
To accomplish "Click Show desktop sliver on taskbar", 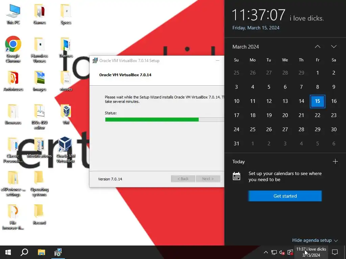I will click(x=345, y=252).
